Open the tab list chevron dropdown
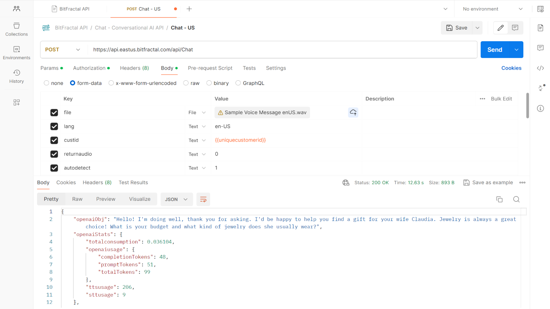The image size is (550, 309). (x=445, y=9)
